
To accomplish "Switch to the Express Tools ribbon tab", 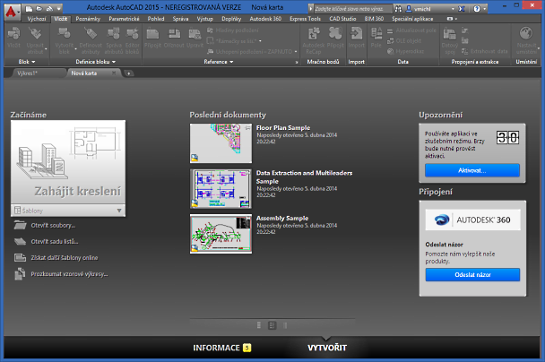I will pos(305,19).
